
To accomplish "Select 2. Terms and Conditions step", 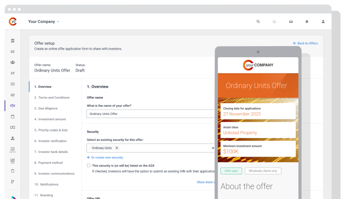I will (52, 97).
